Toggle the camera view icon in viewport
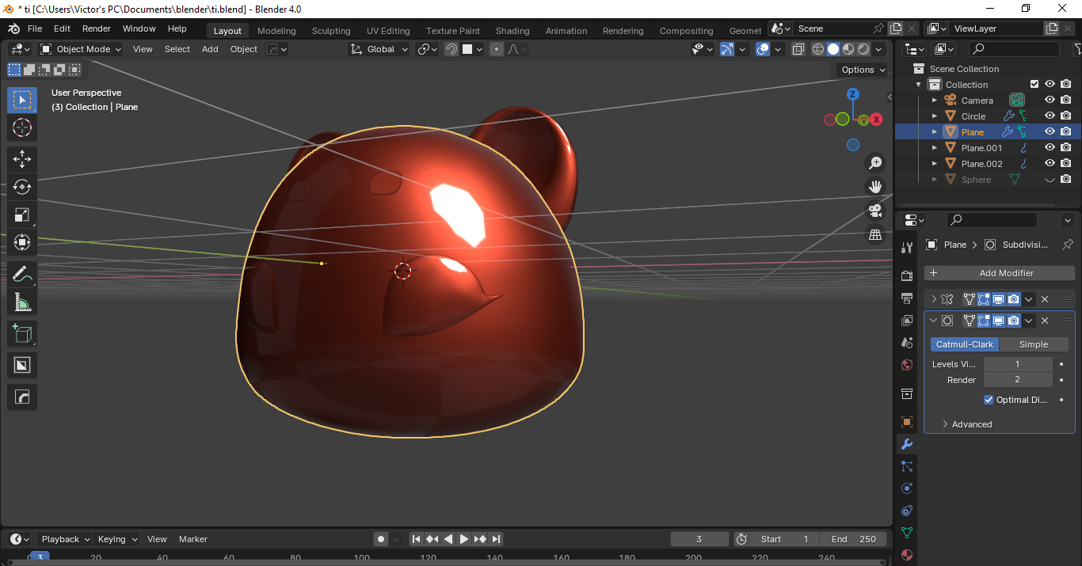 (875, 211)
